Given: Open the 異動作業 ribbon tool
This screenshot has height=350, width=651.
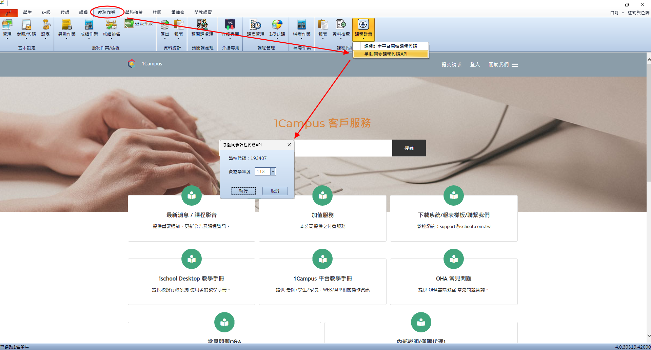Looking at the screenshot, I should (x=67, y=28).
